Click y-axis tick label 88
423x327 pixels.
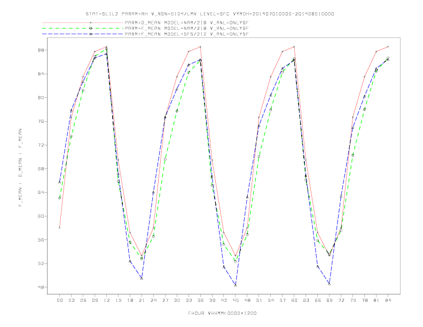coord(41,50)
